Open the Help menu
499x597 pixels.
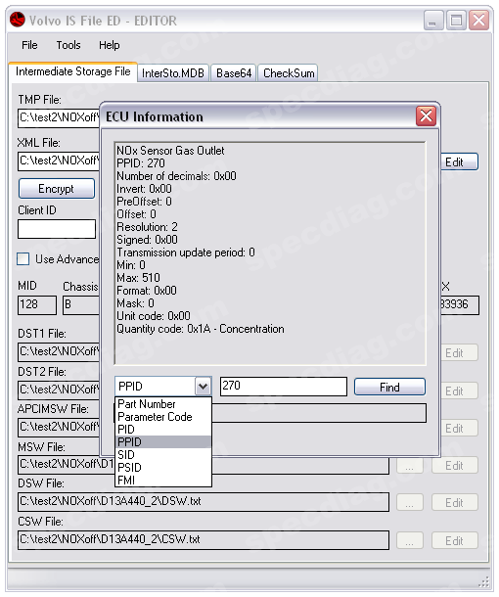click(110, 45)
